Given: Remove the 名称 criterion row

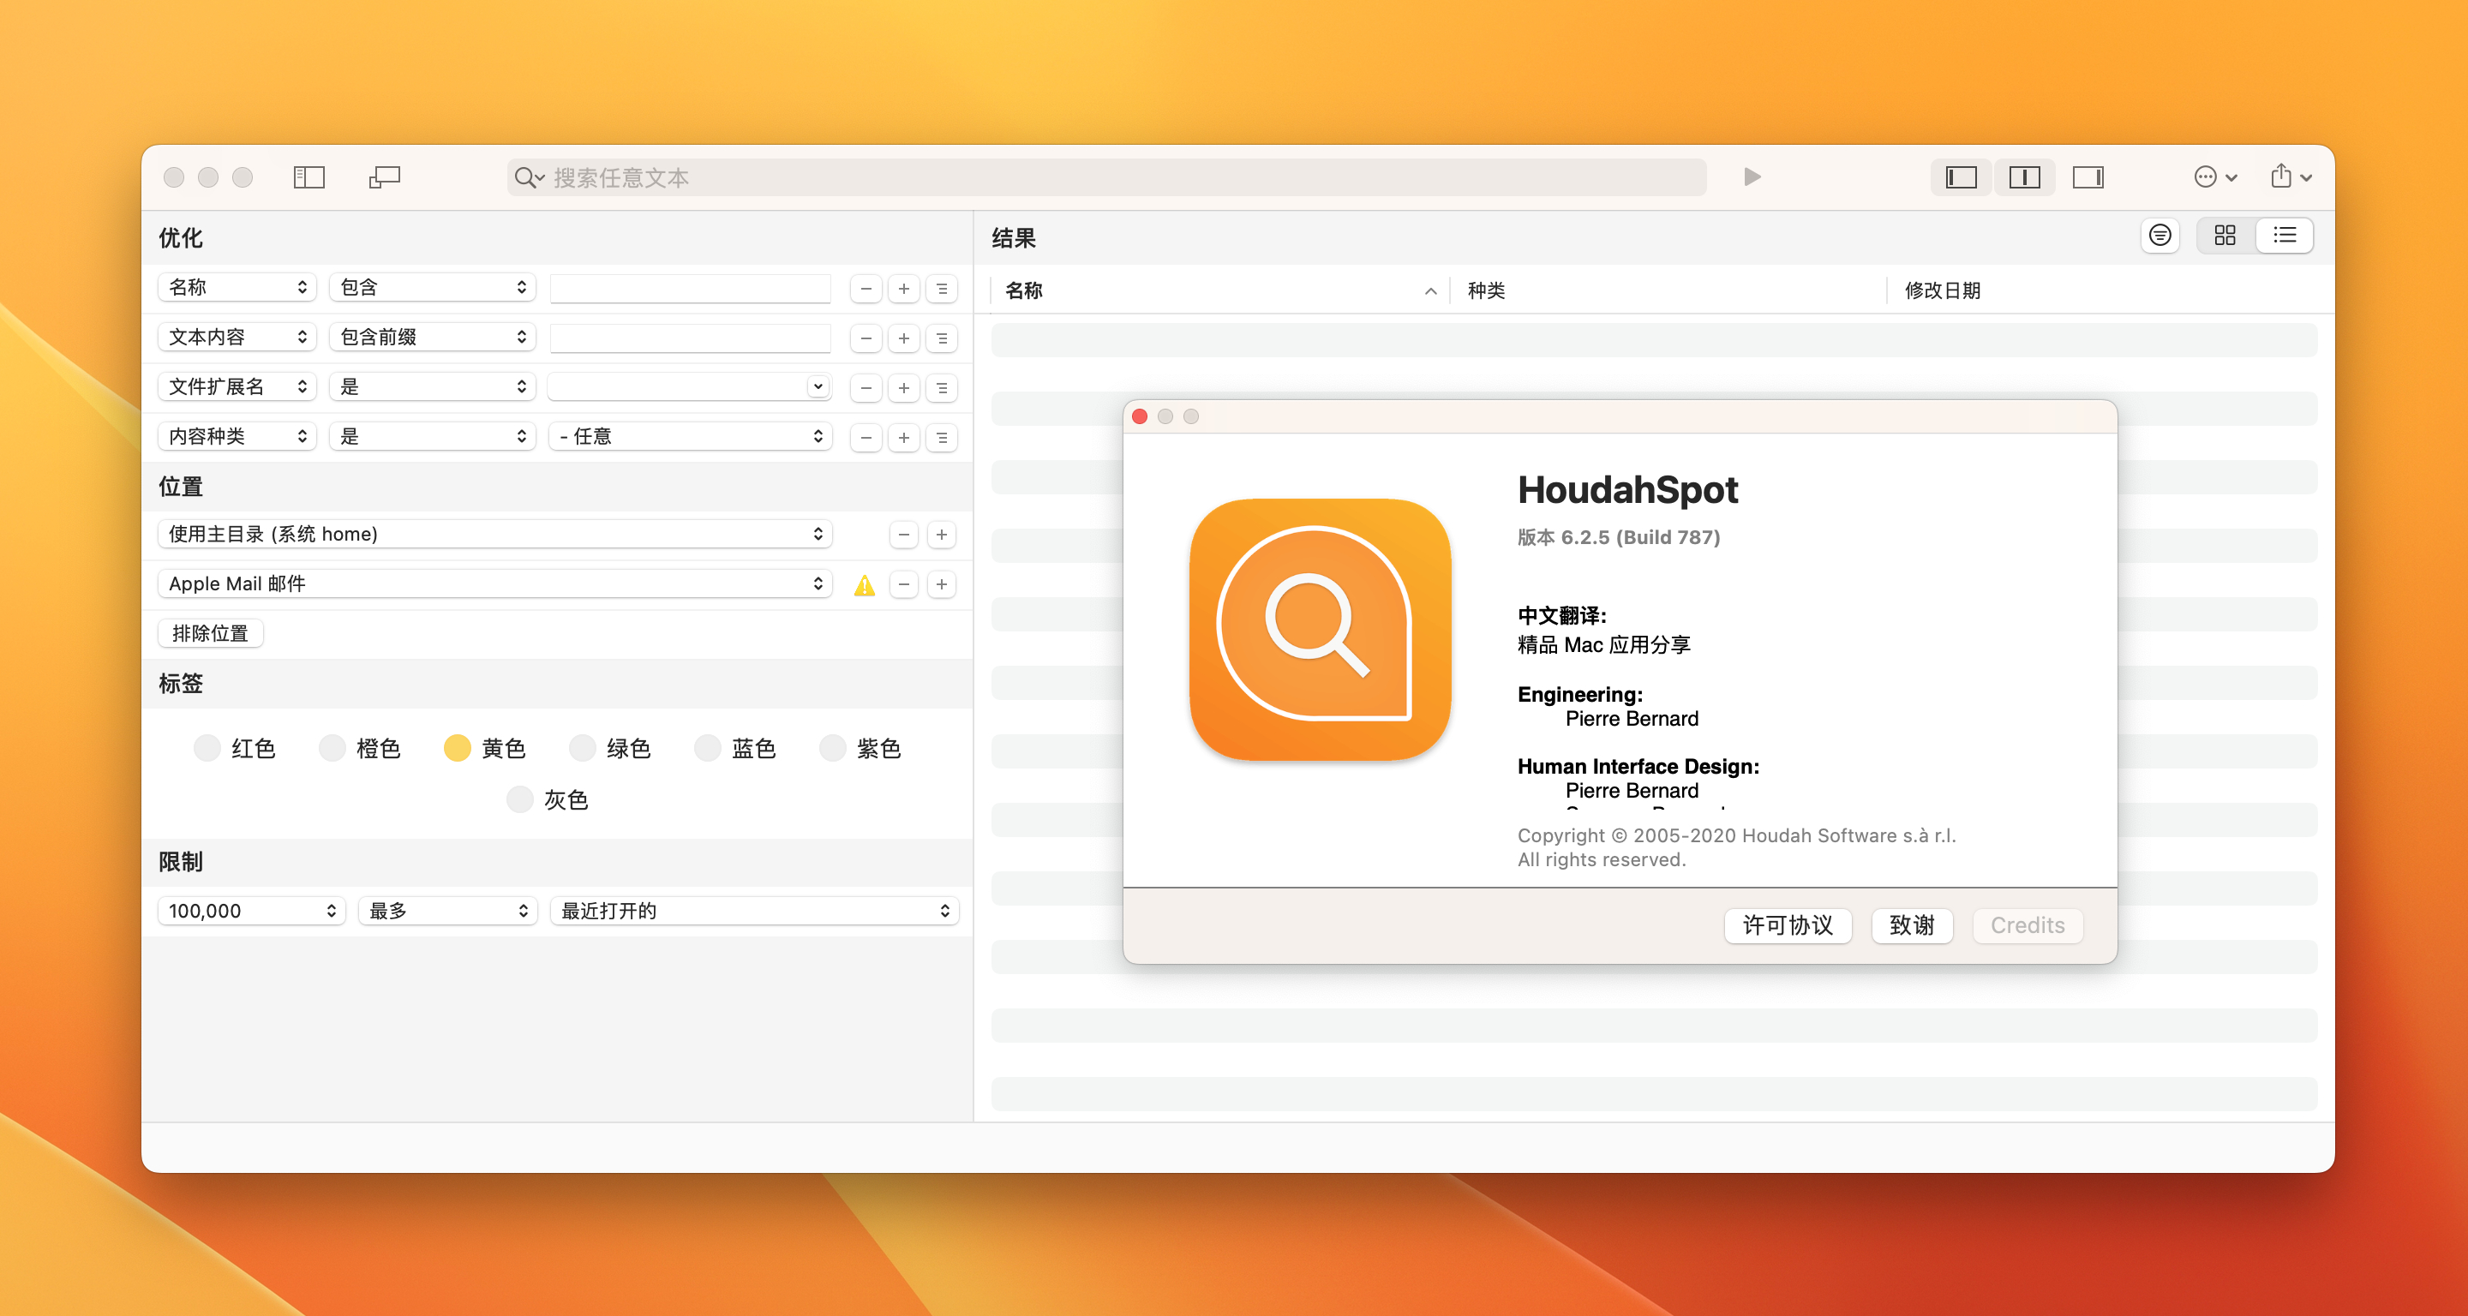Looking at the screenshot, I should click(866, 288).
